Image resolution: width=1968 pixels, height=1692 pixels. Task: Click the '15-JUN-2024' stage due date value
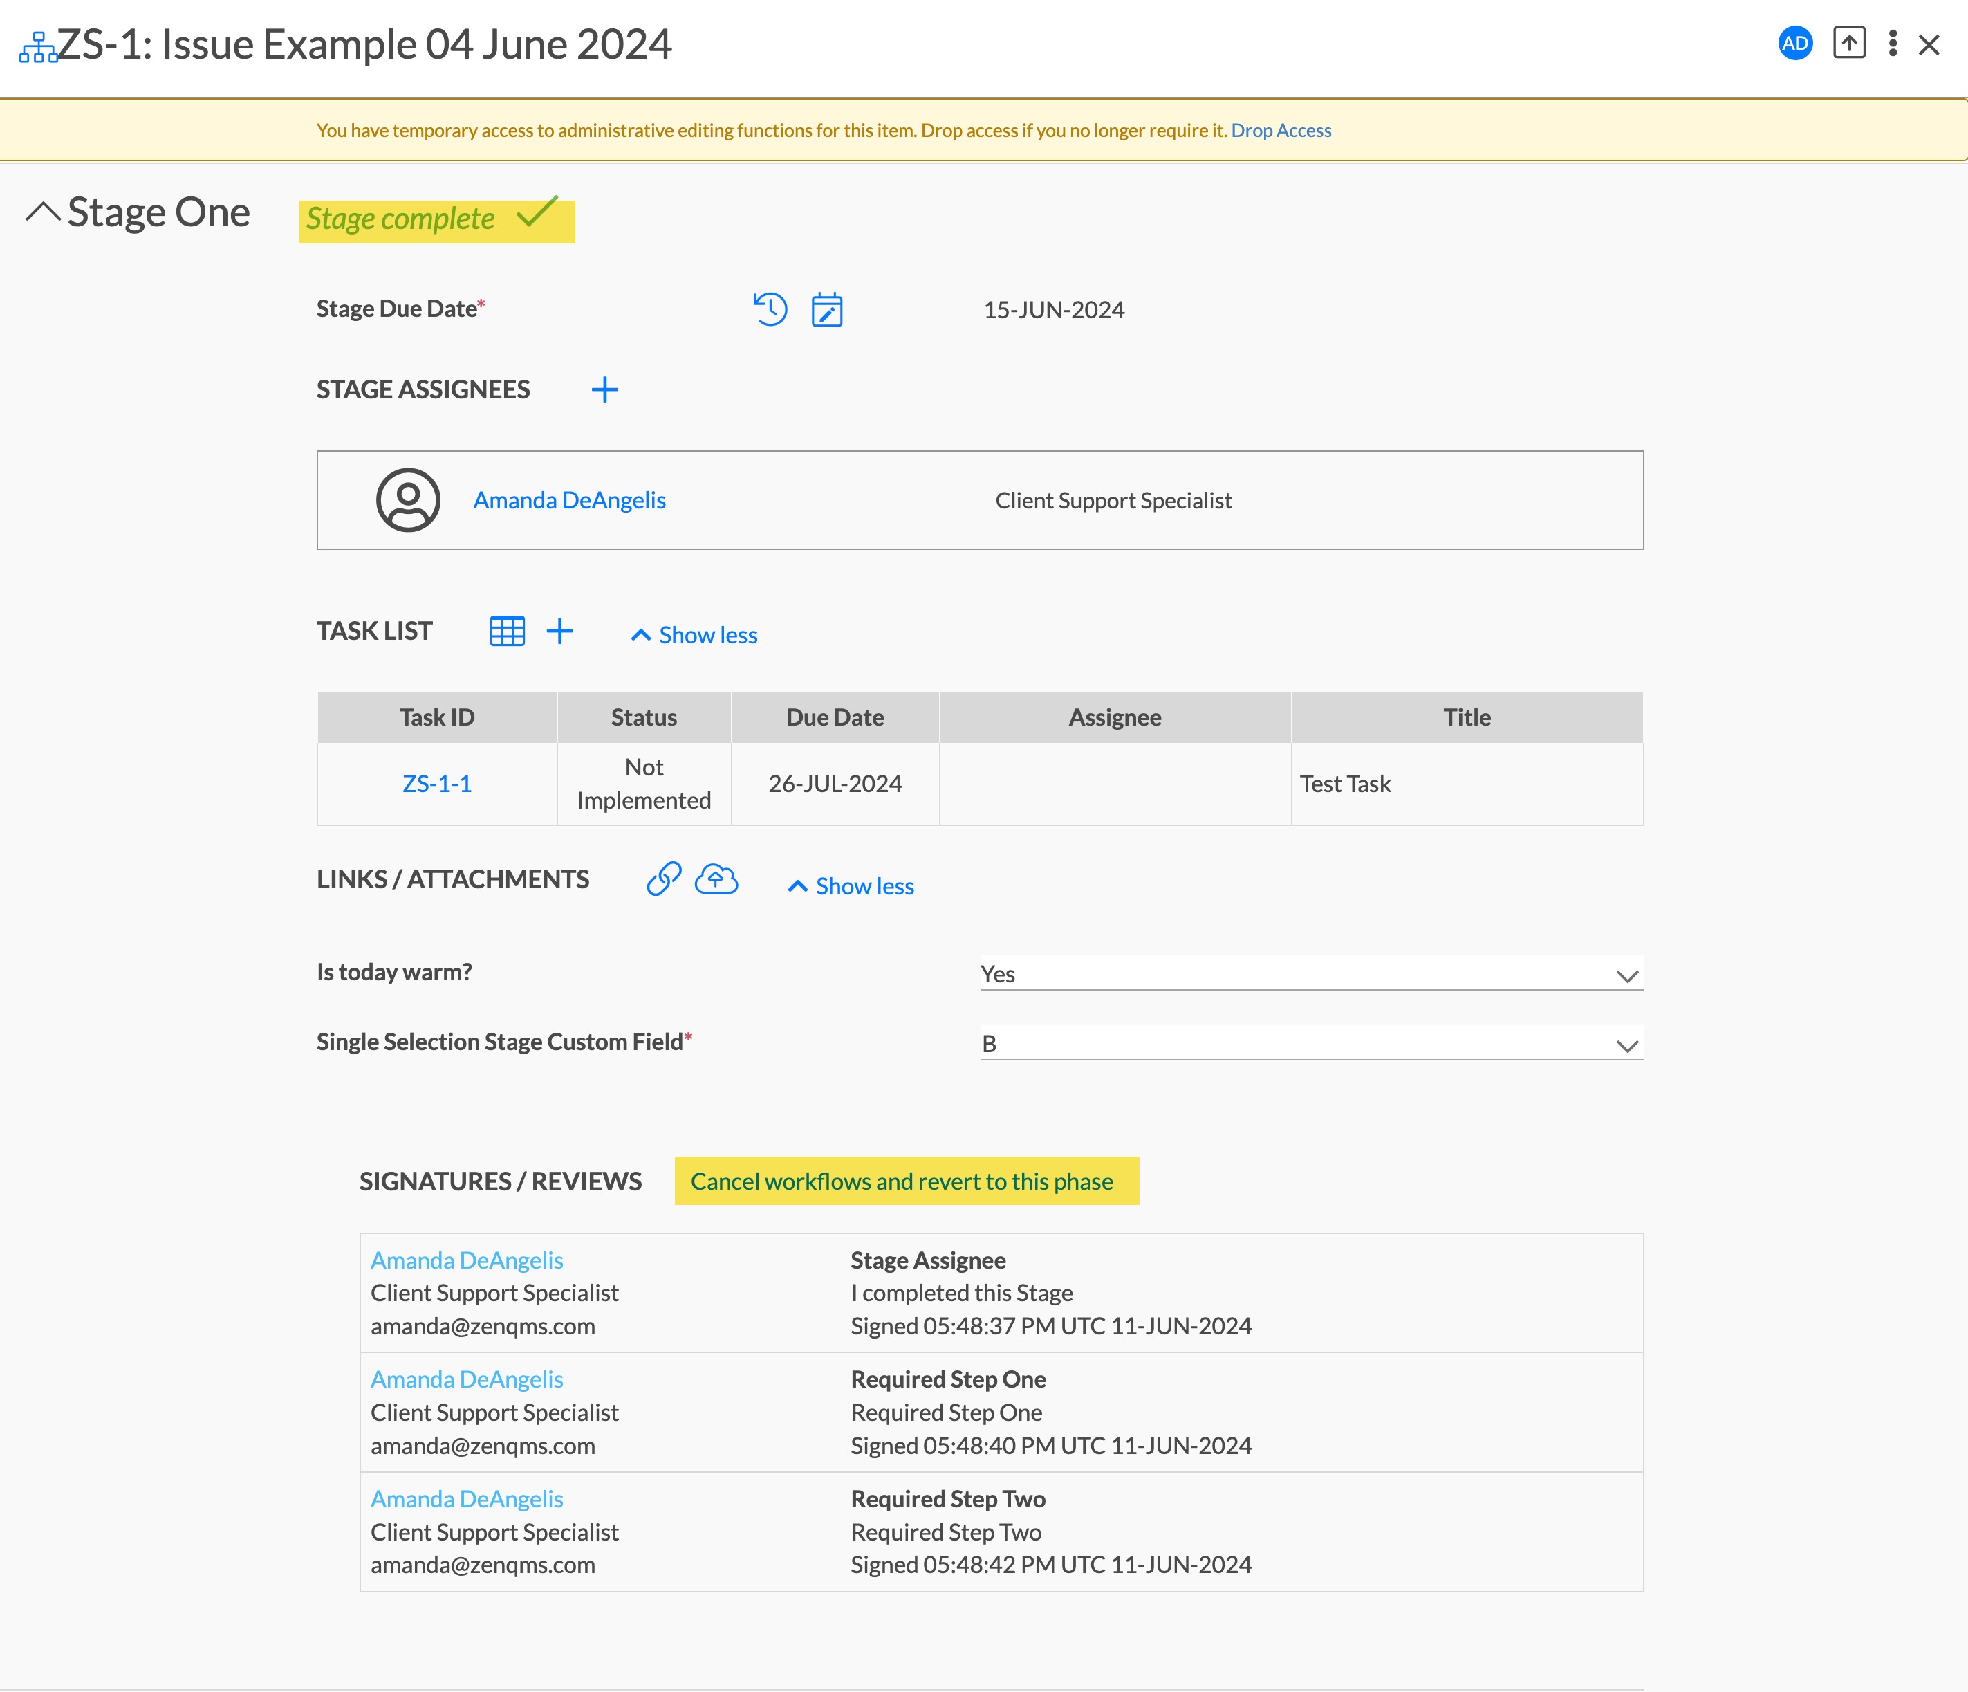[1053, 310]
